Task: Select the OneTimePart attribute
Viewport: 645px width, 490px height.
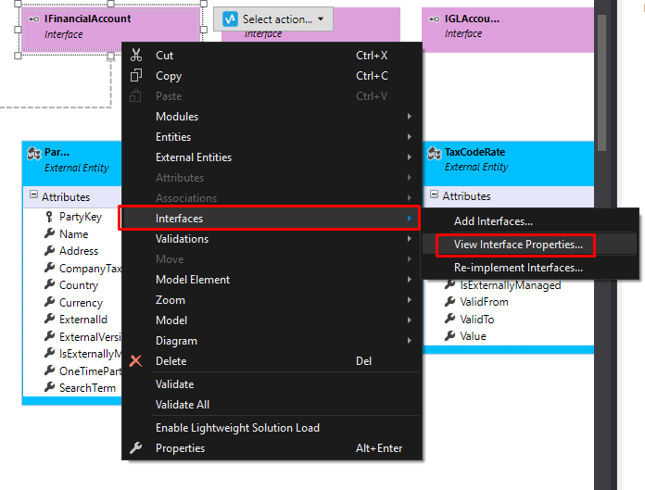Action: pos(90,371)
